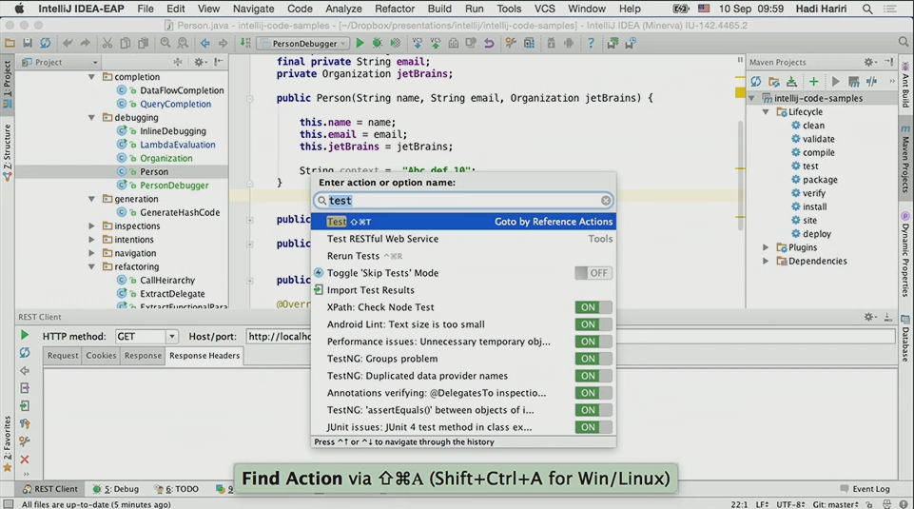Viewport: 914px width, 509px height.
Task: Click the Host/port URL field
Action: click(572, 337)
